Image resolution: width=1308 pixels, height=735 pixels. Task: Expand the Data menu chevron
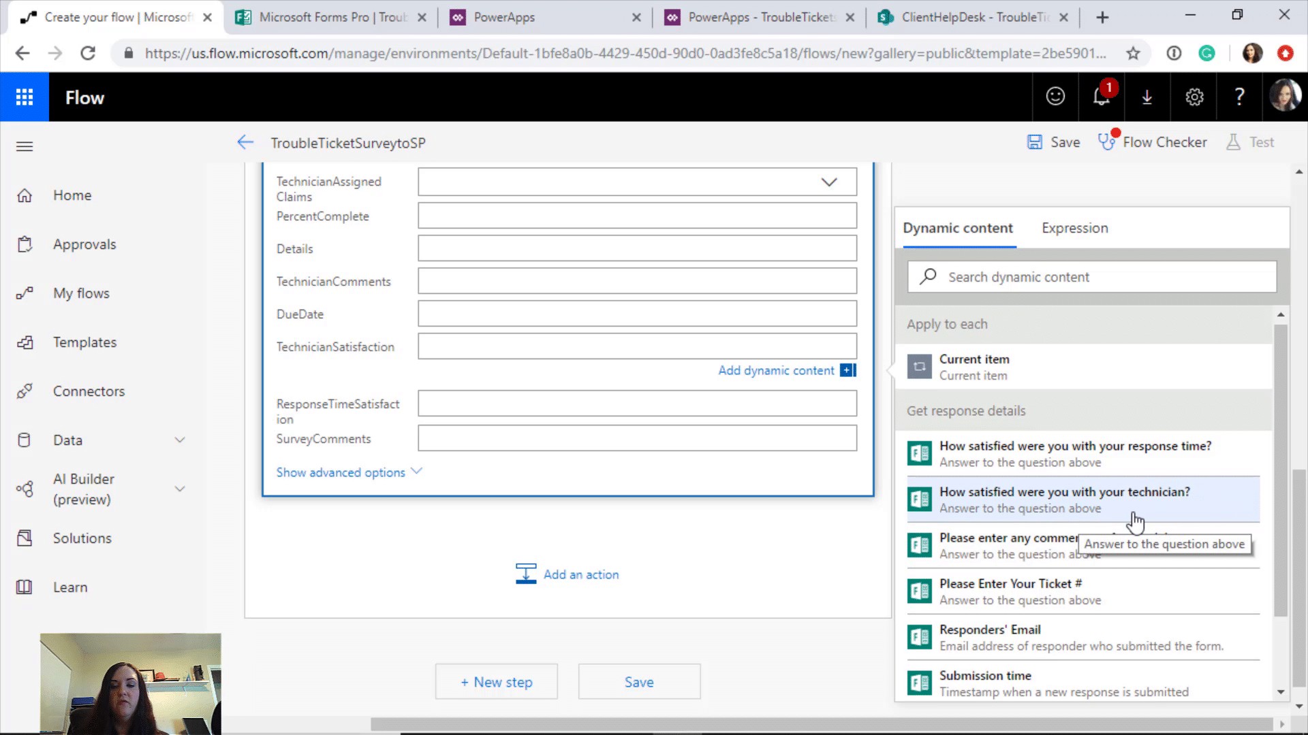pyautogui.click(x=180, y=440)
